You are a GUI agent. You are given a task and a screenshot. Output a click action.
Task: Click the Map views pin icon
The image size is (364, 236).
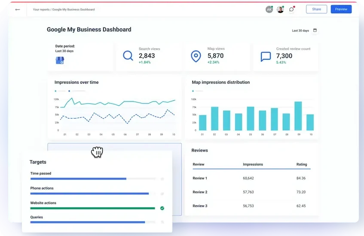[196, 56]
